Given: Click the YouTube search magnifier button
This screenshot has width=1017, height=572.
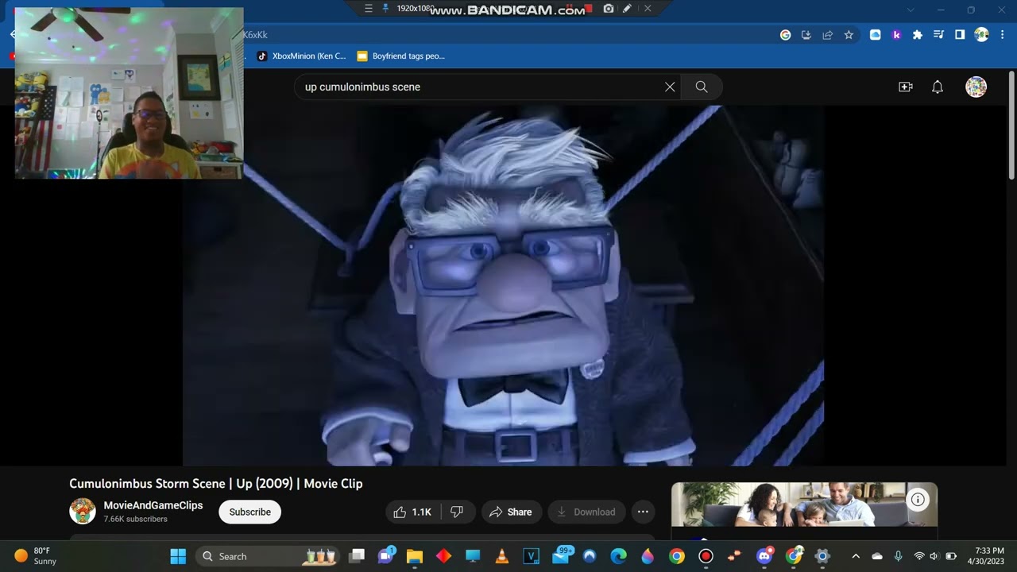Looking at the screenshot, I should 702,87.
